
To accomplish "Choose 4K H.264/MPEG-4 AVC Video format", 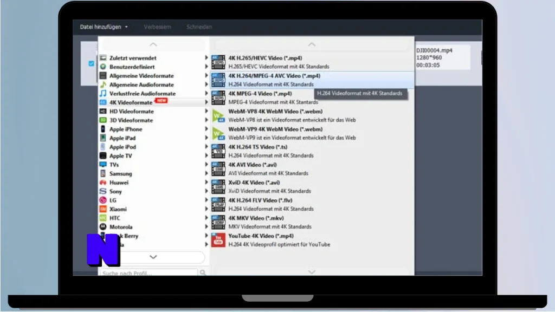I will pos(312,80).
